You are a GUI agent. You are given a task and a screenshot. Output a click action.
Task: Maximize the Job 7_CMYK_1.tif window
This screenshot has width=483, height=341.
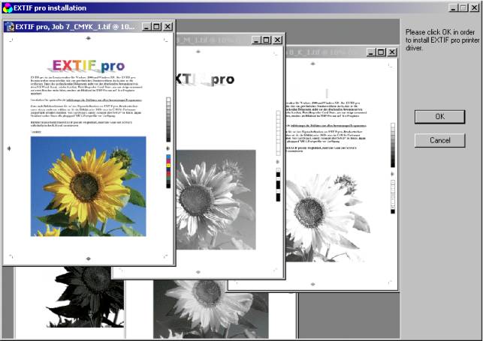click(157, 26)
